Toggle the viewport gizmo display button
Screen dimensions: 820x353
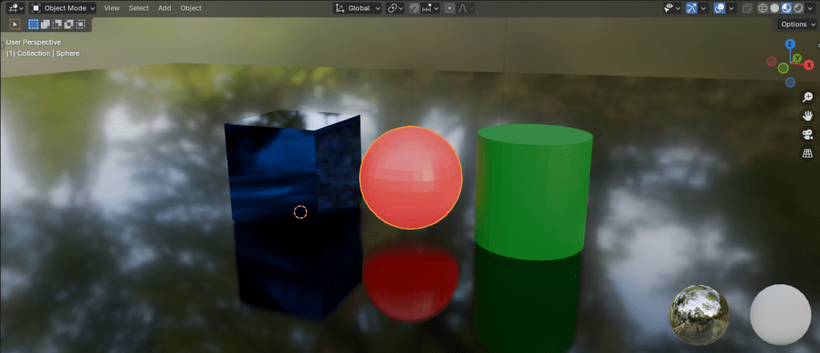[692, 8]
